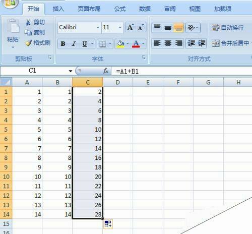Select Format Painter (格式刷)
Viewport: 252px width, 234px height.
(38, 43)
